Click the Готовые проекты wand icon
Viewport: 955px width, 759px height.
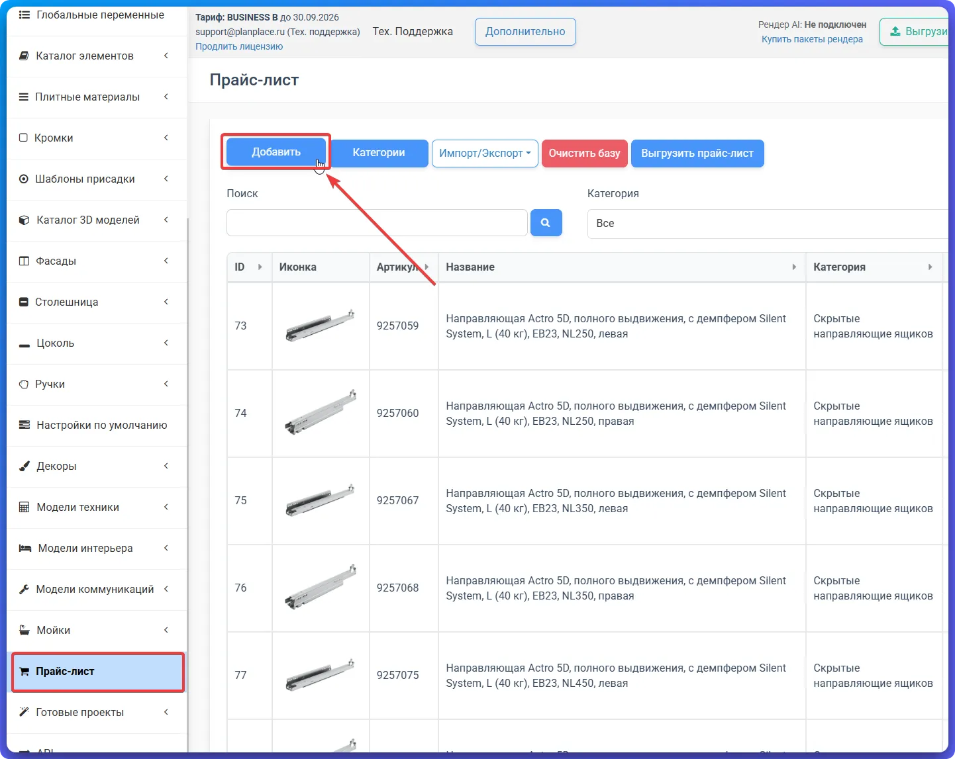pos(24,712)
